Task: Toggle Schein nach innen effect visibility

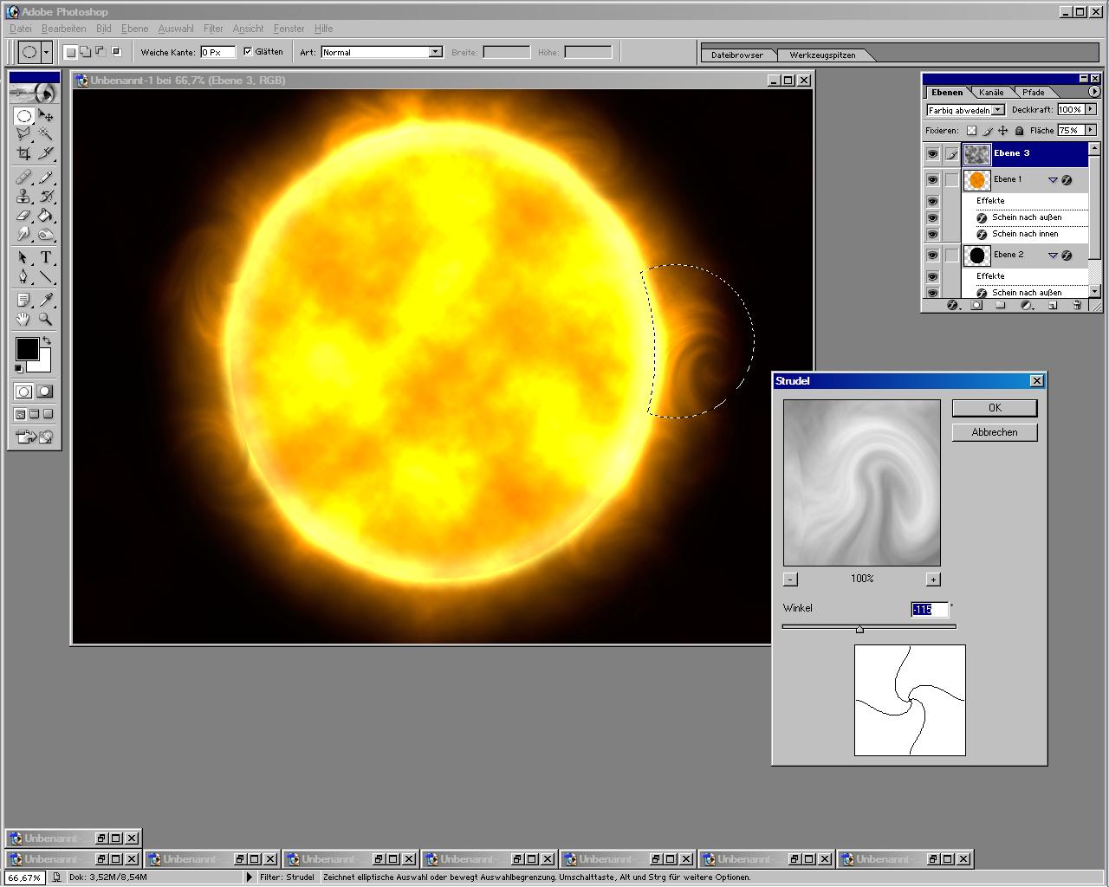Action: pos(932,234)
